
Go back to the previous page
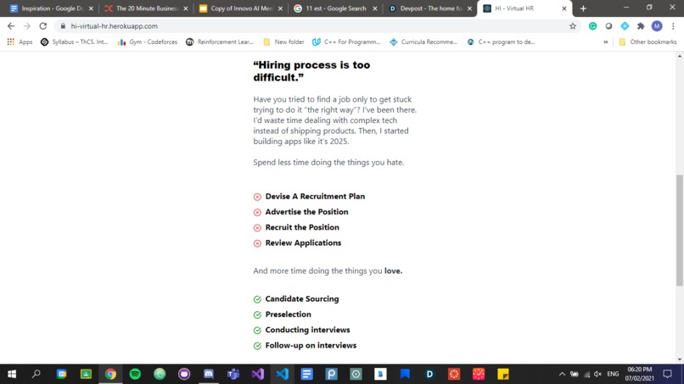pyautogui.click(x=11, y=26)
